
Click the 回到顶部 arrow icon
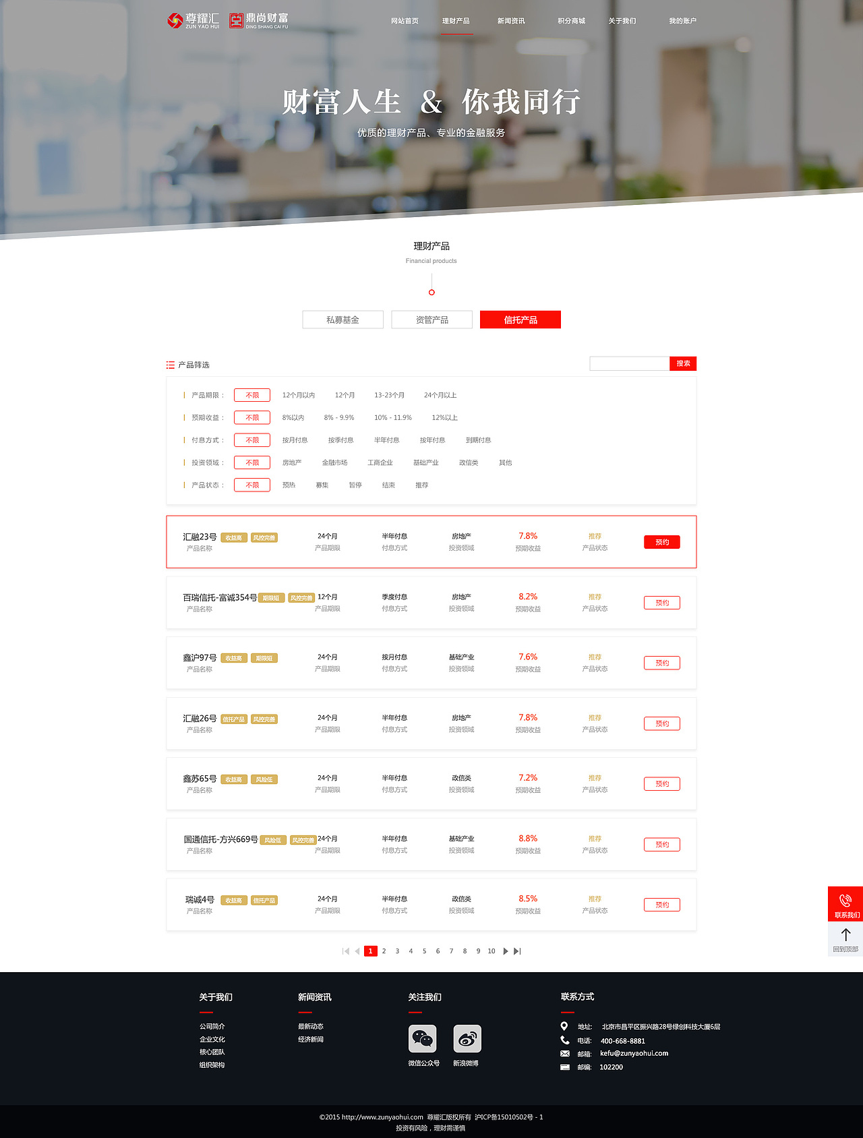(x=845, y=934)
